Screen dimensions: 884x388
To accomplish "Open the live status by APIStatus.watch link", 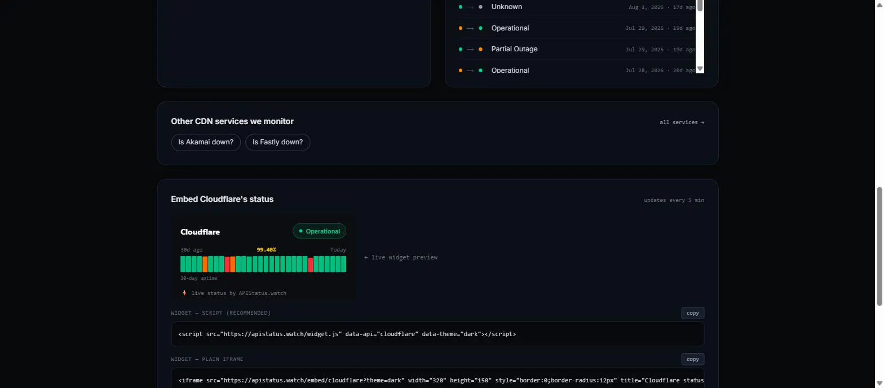I will tap(239, 293).
